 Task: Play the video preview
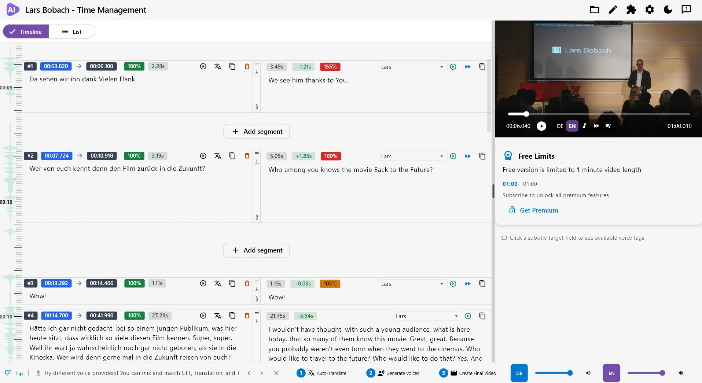pos(541,126)
